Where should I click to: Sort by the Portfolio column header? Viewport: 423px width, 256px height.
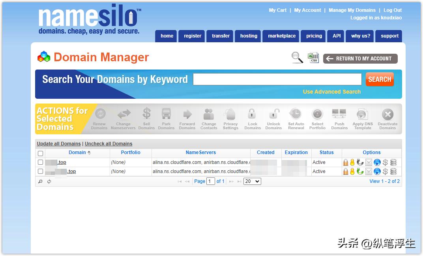[131, 152]
